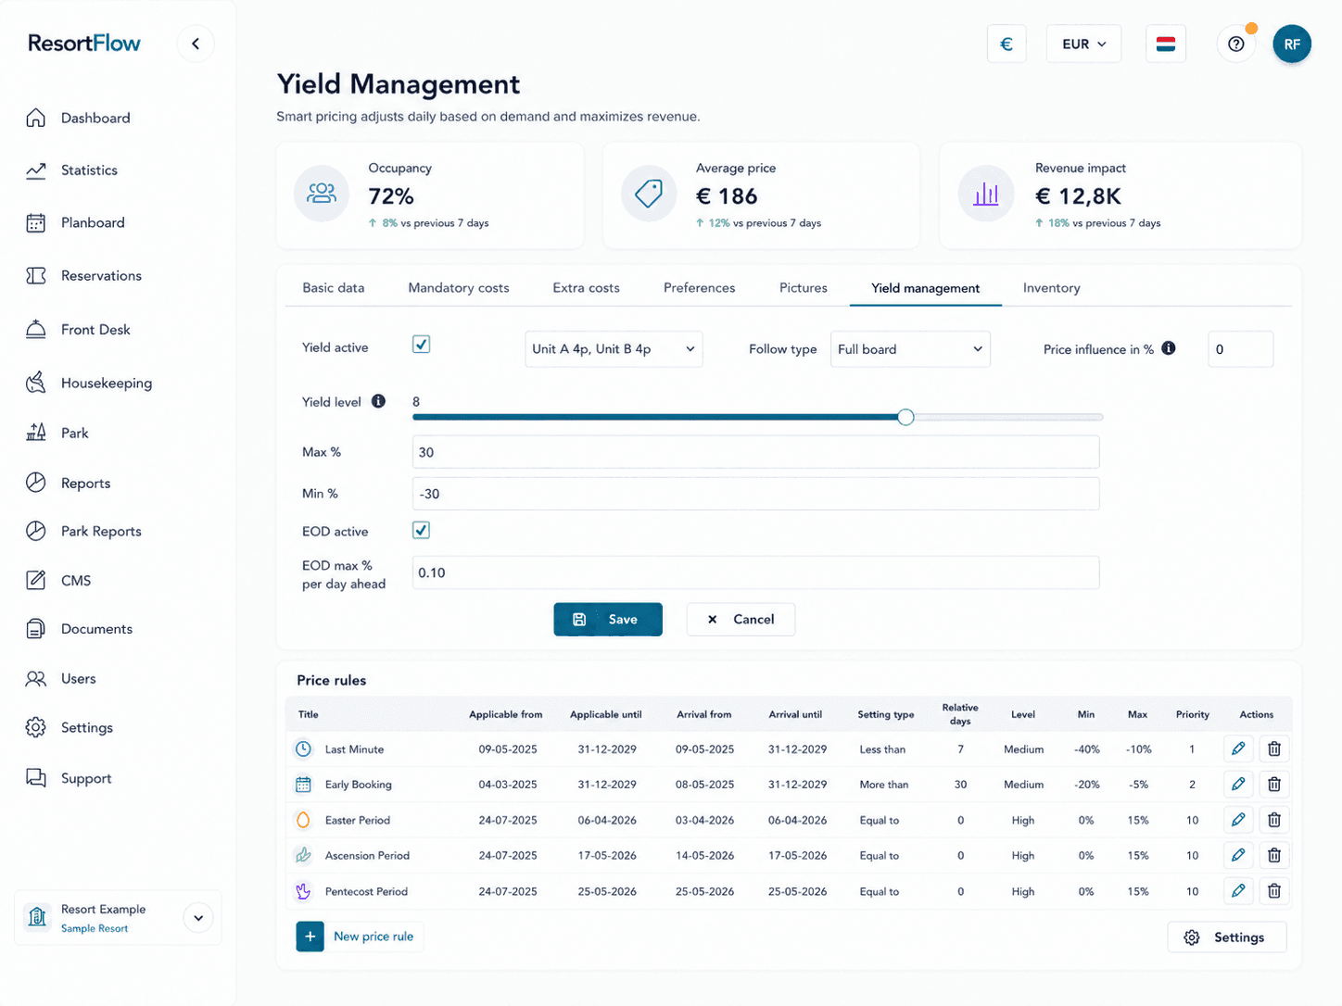Delete the Last Minute price rule
This screenshot has width=1342, height=1006.
coord(1274,748)
